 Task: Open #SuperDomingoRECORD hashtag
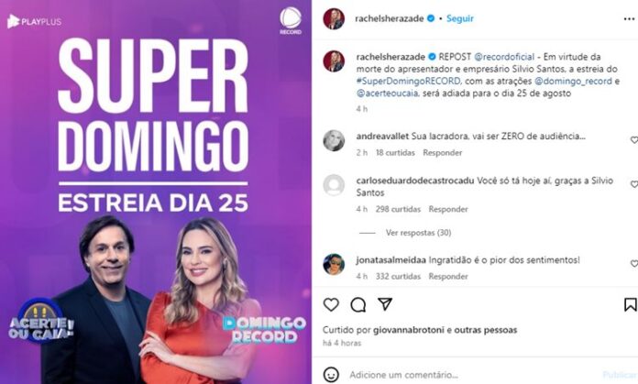409,81
